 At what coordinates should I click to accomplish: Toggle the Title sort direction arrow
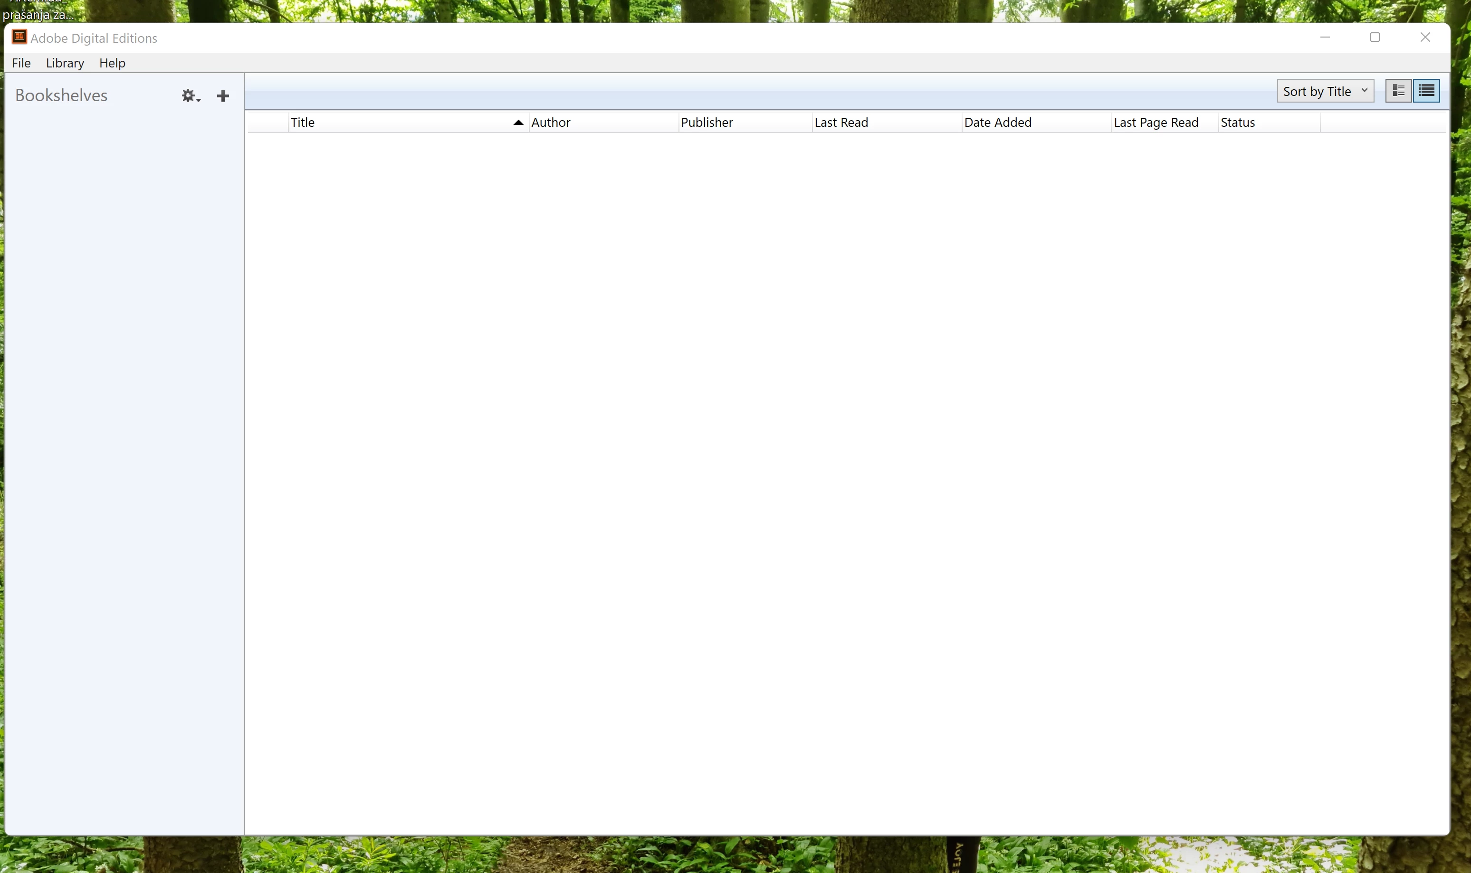pyautogui.click(x=518, y=123)
